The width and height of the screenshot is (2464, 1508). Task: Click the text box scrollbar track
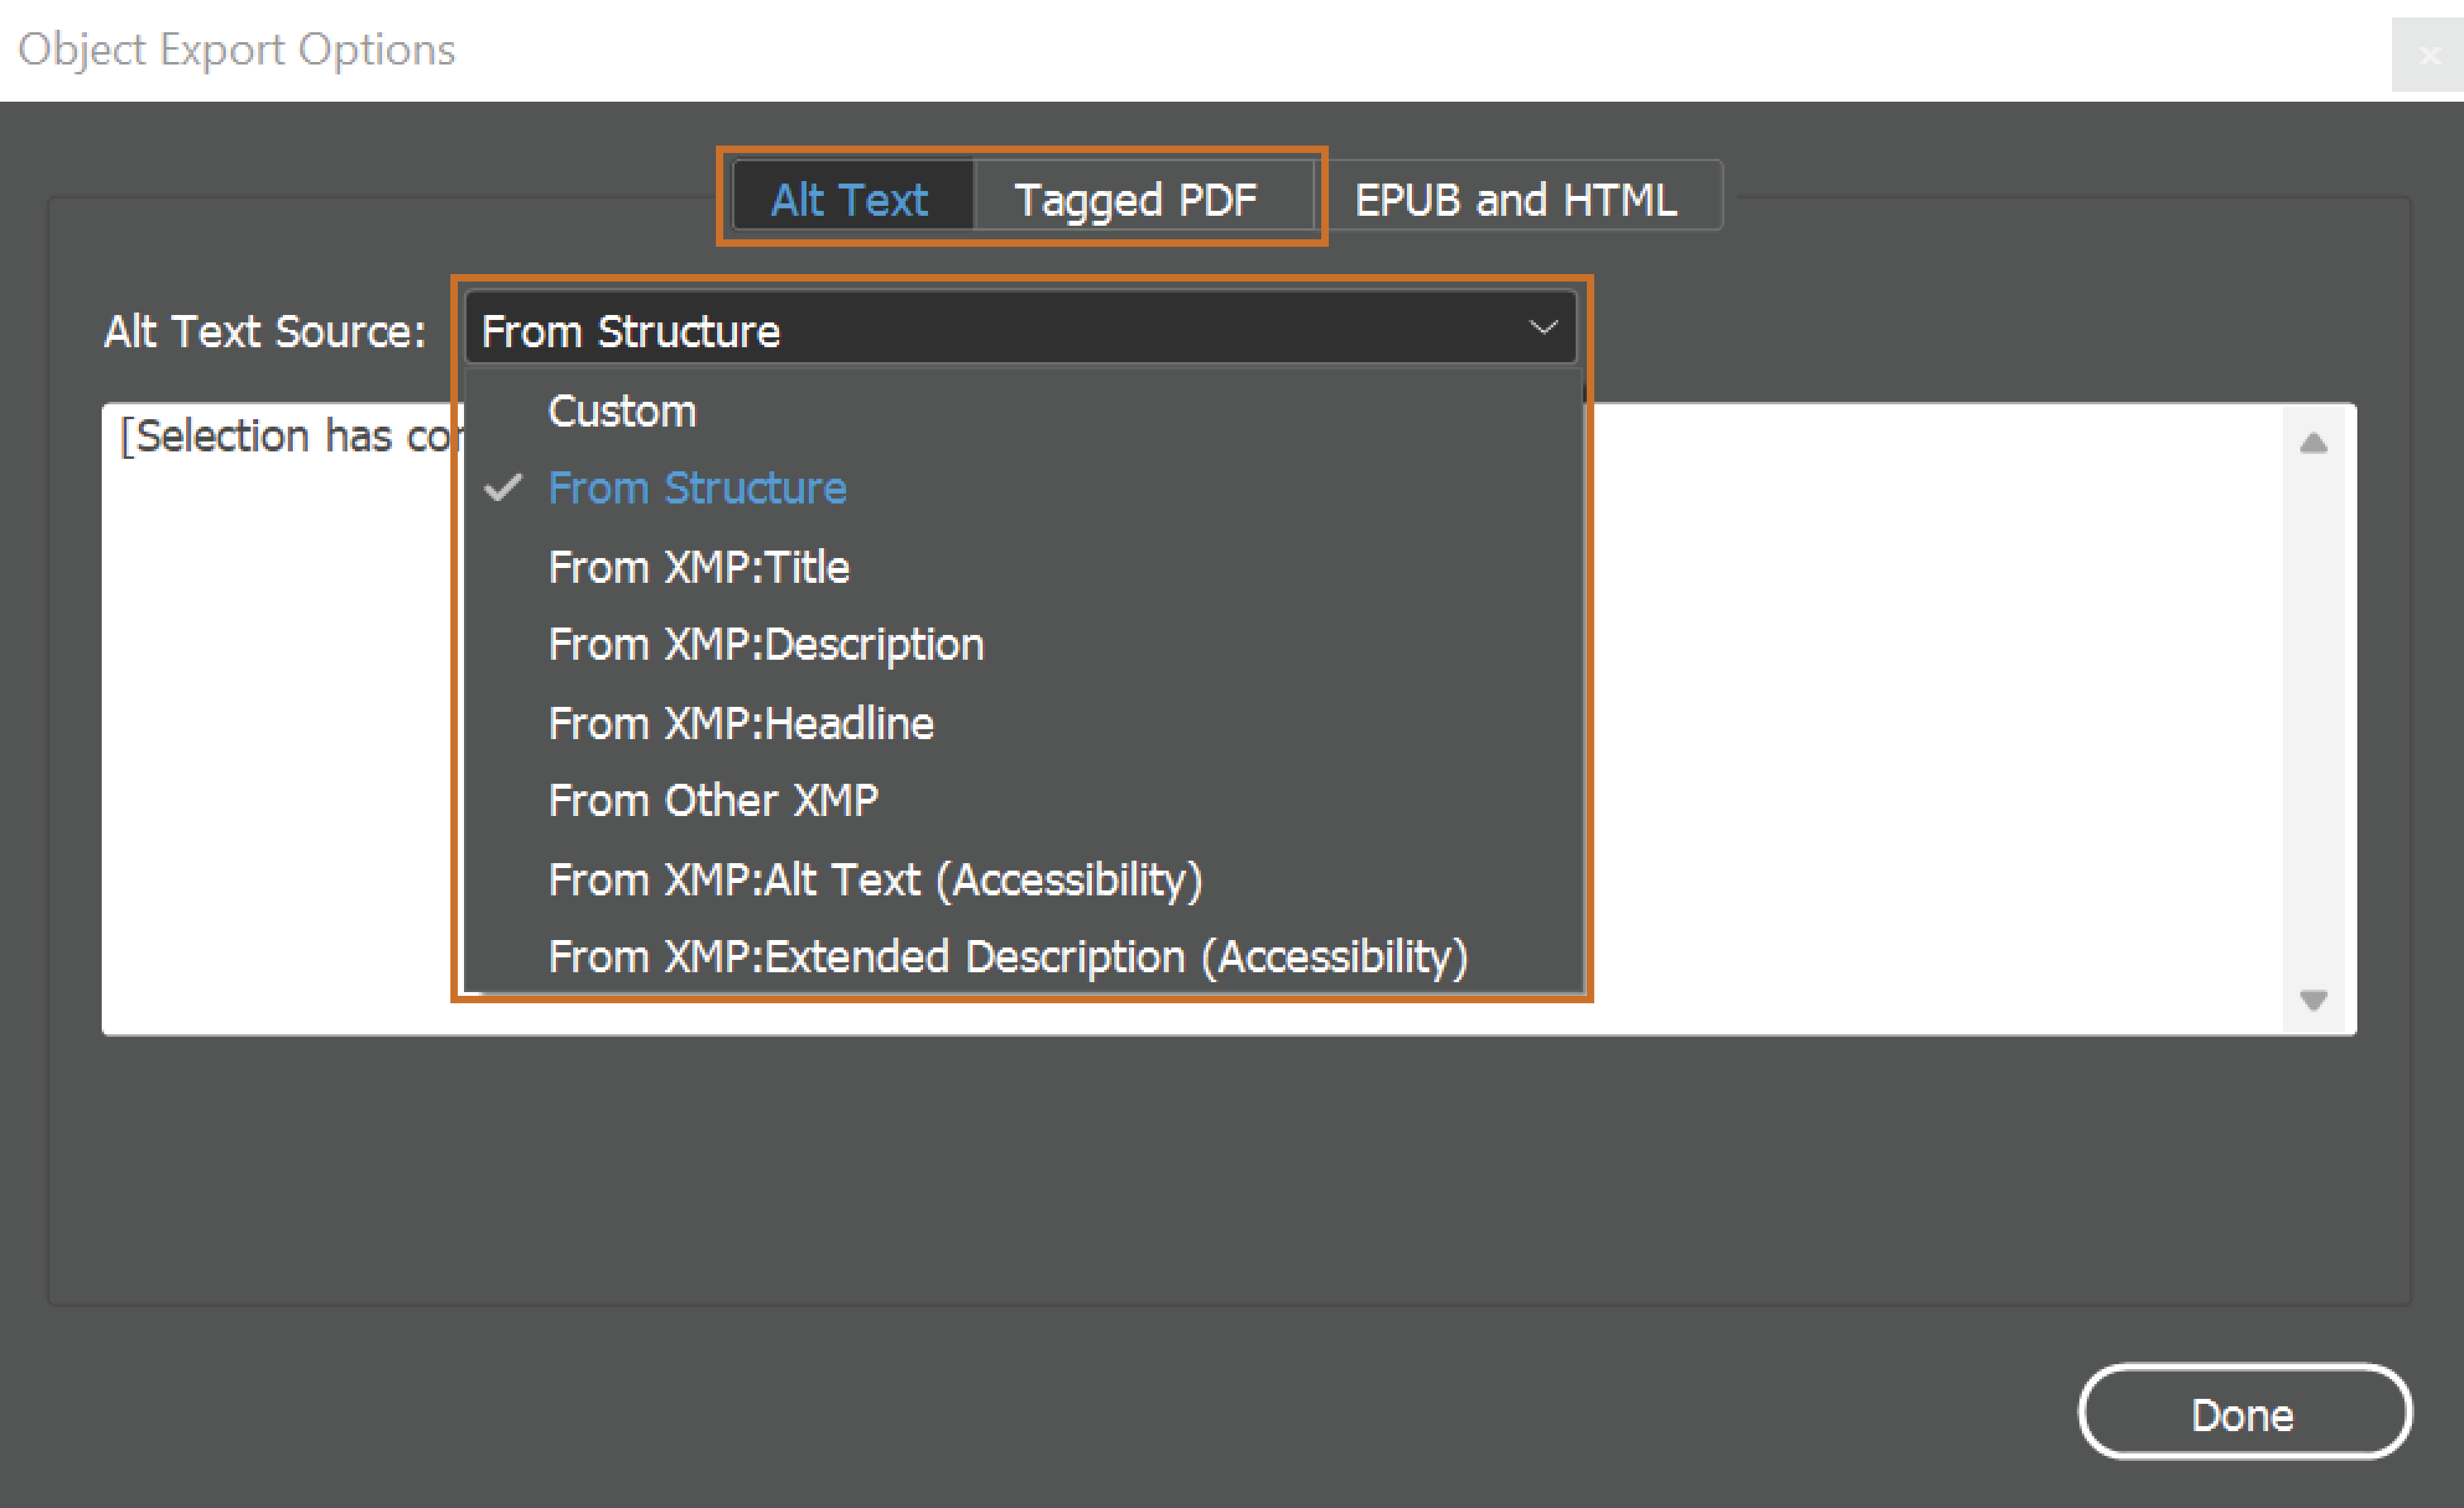[2313, 719]
